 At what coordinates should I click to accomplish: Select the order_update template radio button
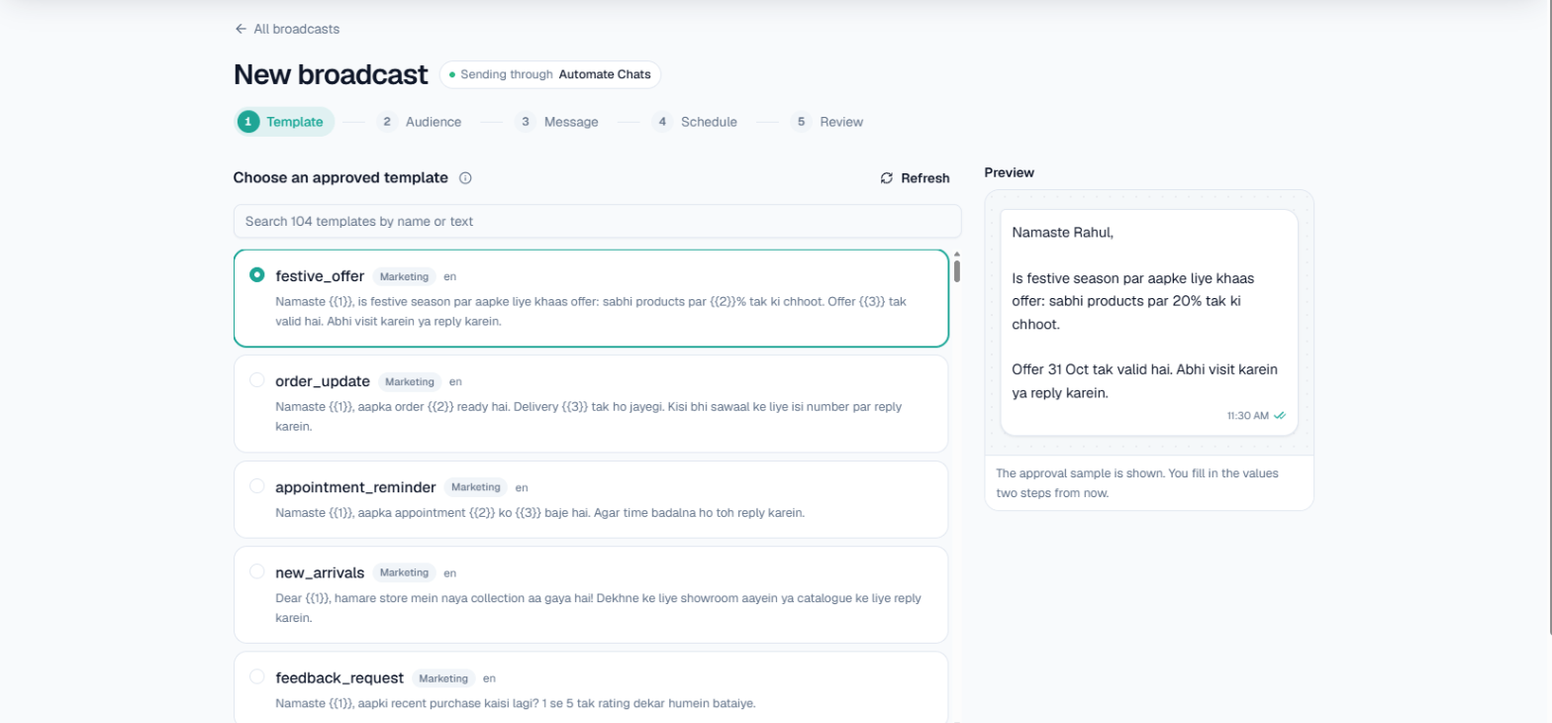coord(257,379)
